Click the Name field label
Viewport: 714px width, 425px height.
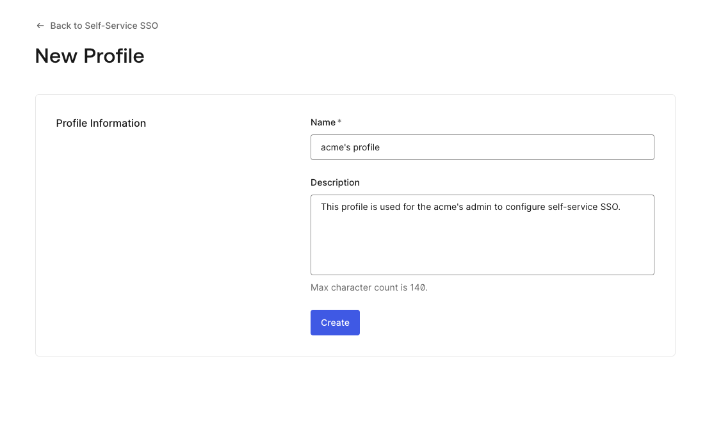pos(323,122)
